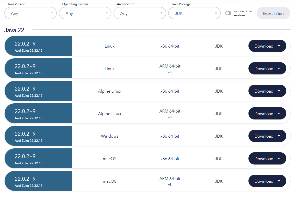Expand download options arrow for Windows row
The image size is (296, 197).
pos(279,136)
